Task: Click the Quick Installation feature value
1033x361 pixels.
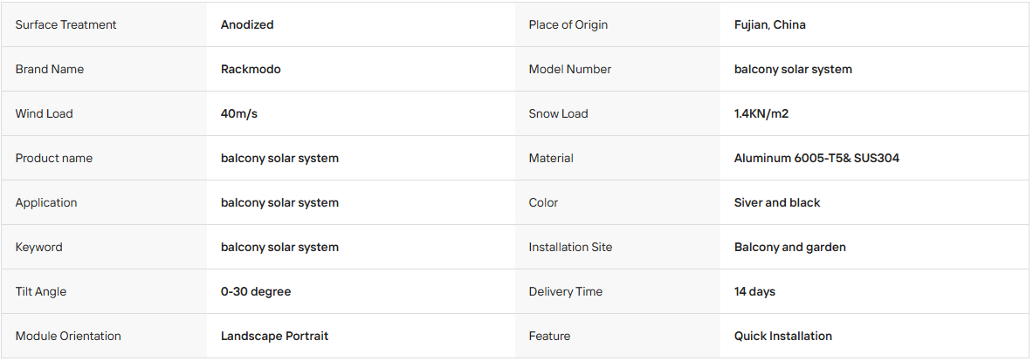Action: (x=782, y=336)
